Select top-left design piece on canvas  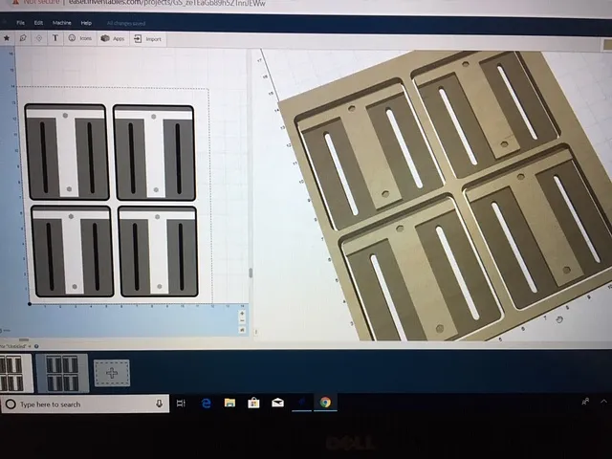pyautogui.click(x=66, y=152)
